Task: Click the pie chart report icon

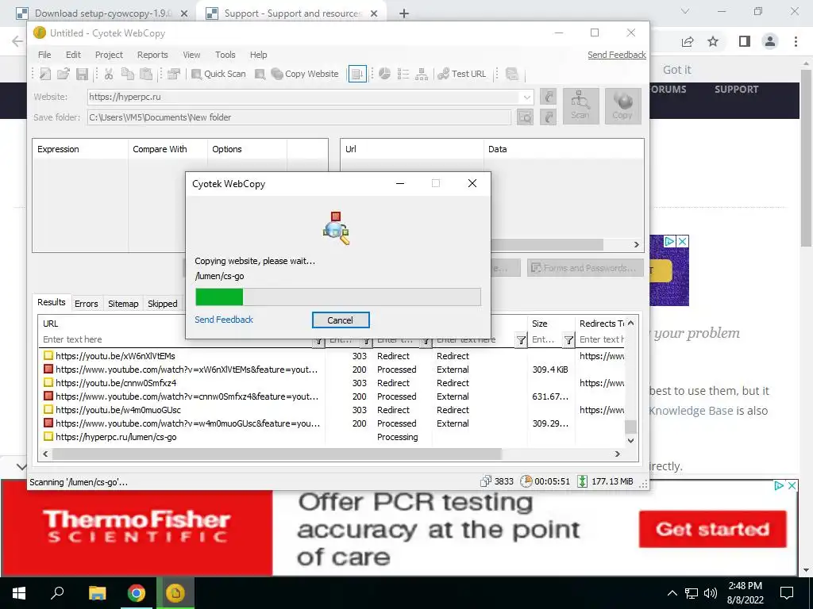Action: [x=384, y=74]
